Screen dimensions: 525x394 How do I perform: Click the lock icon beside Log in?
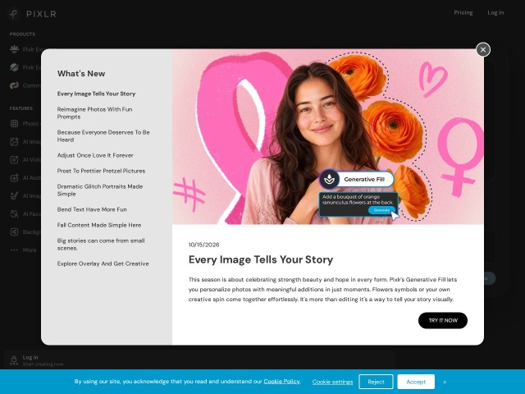pyautogui.click(x=14, y=360)
